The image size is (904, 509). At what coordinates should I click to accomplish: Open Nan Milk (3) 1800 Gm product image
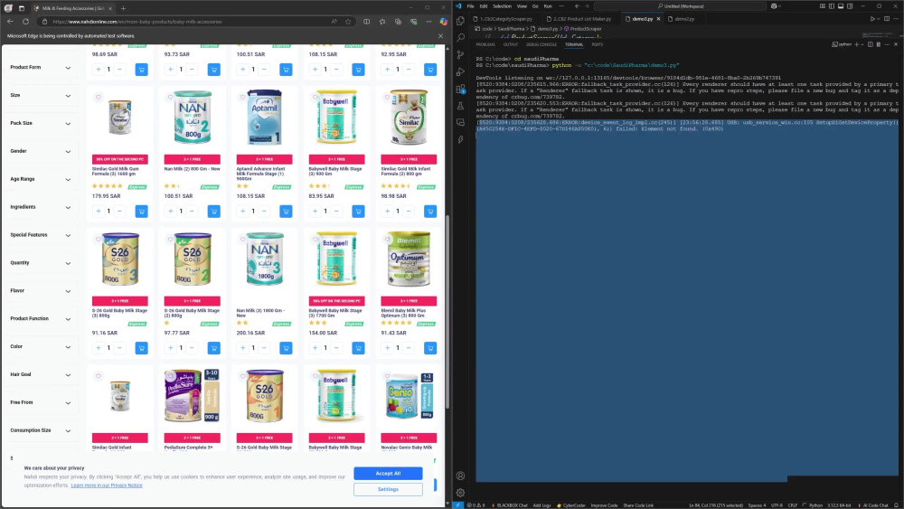(x=265, y=259)
